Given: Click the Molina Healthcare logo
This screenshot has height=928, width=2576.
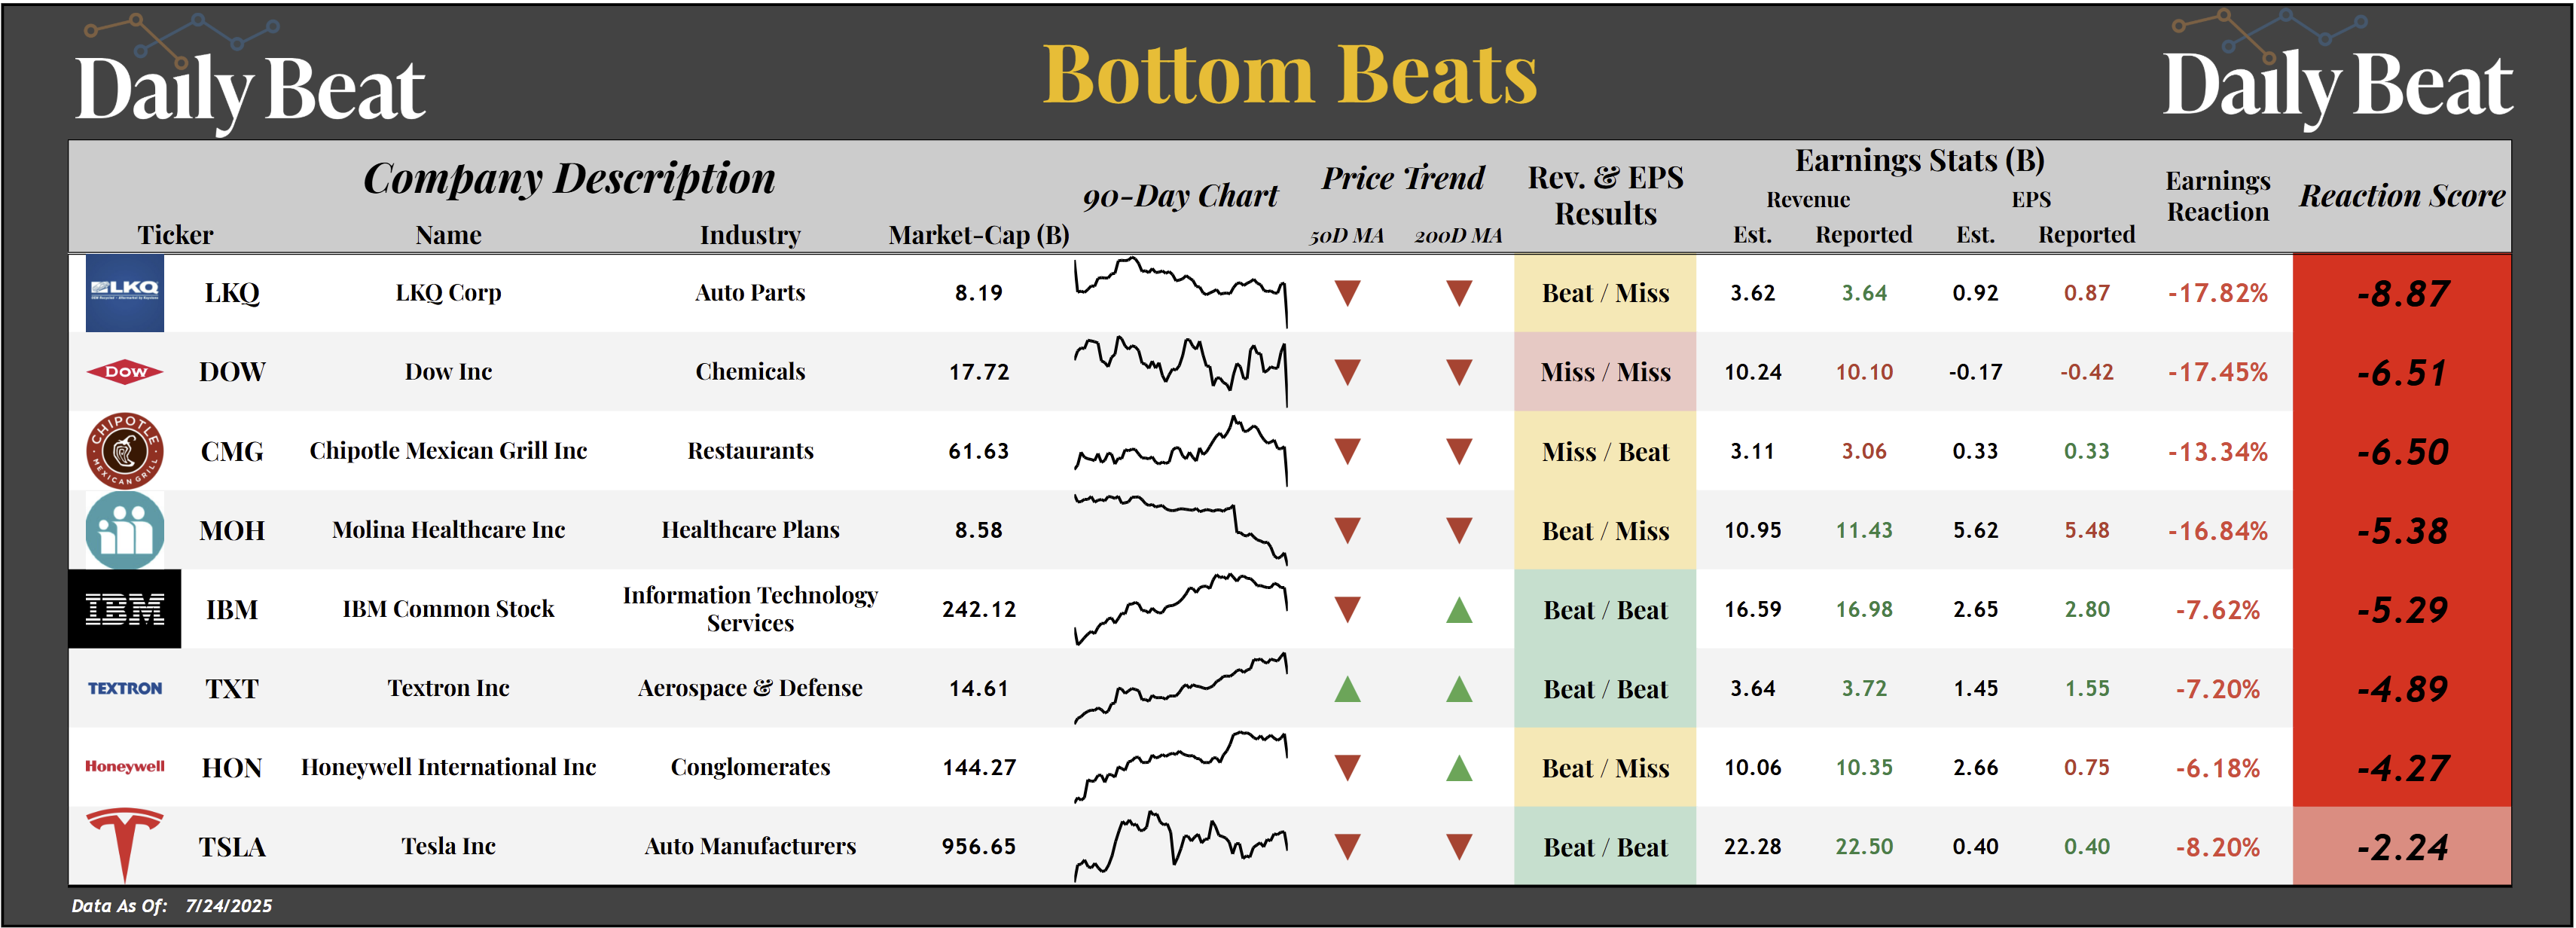Looking at the screenshot, I should (x=124, y=530).
